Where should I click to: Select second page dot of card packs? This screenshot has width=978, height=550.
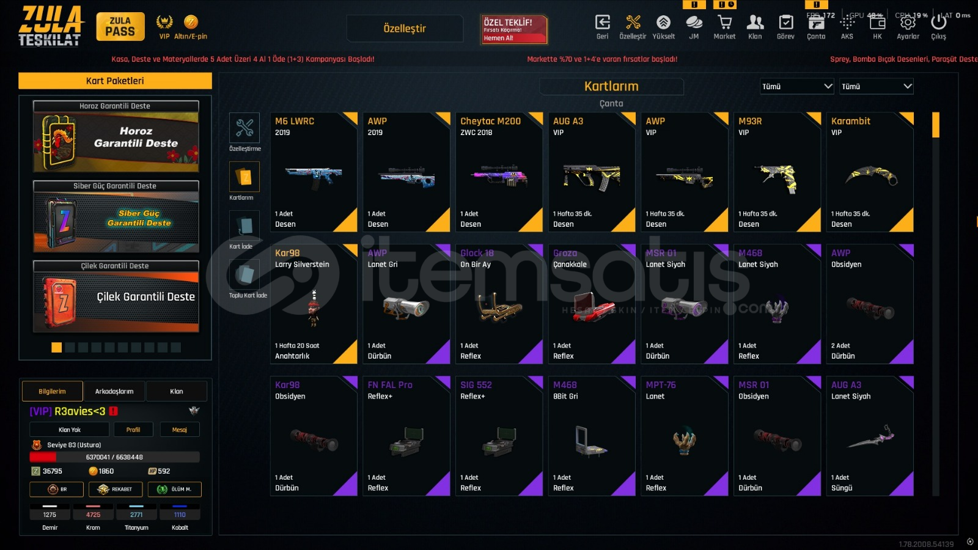point(70,347)
